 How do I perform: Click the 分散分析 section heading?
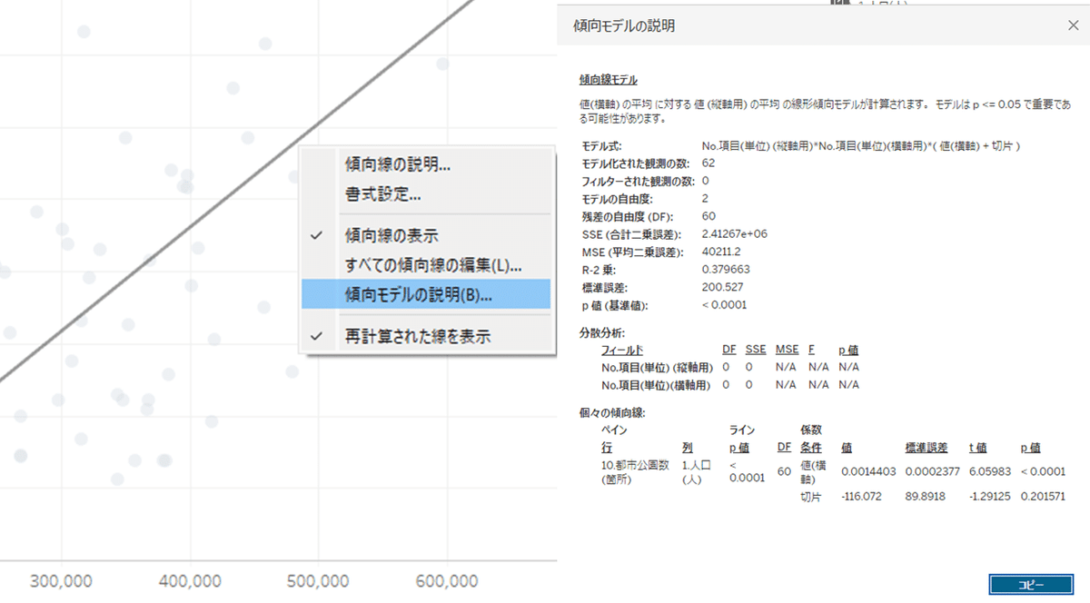coord(601,334)
